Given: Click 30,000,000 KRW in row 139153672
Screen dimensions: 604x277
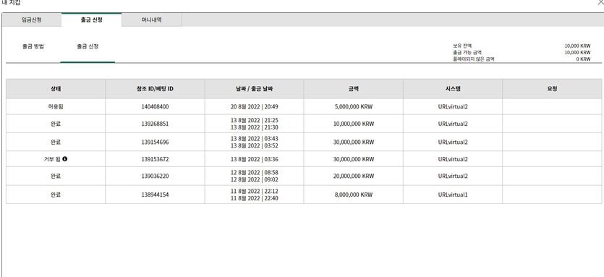Looking at the screenshot, I should coord(354,159).
